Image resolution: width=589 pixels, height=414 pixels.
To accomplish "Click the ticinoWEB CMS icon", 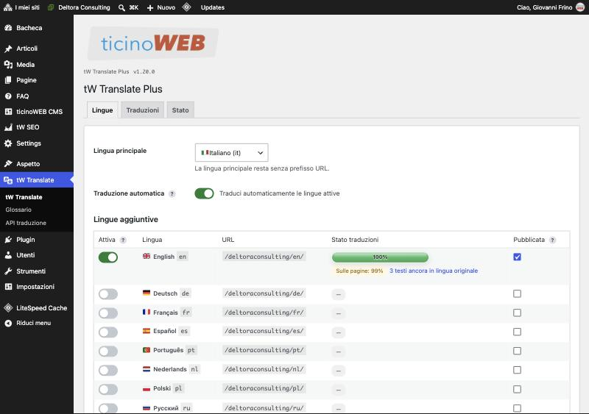I will [8, 112].
